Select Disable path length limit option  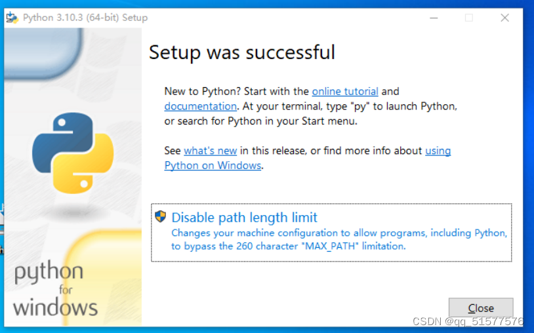point(331,233)
